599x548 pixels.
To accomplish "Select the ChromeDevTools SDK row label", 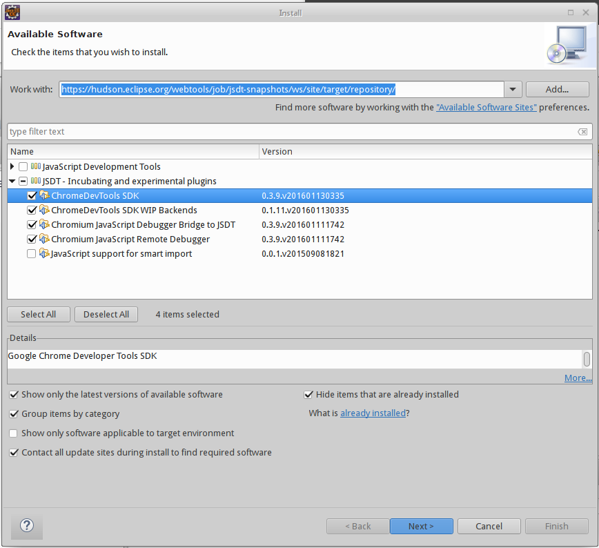I will pos(95,195).
